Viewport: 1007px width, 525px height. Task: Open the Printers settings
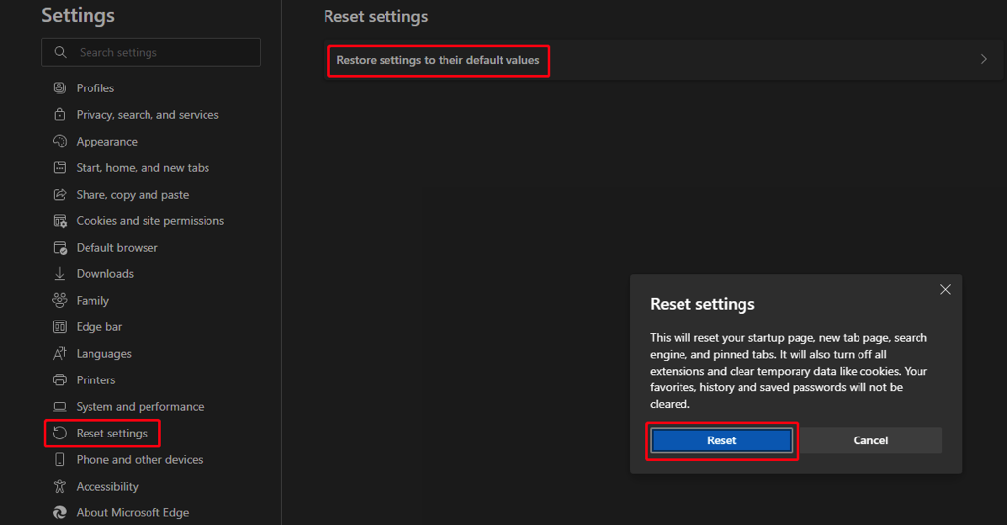tap(95, 379)
